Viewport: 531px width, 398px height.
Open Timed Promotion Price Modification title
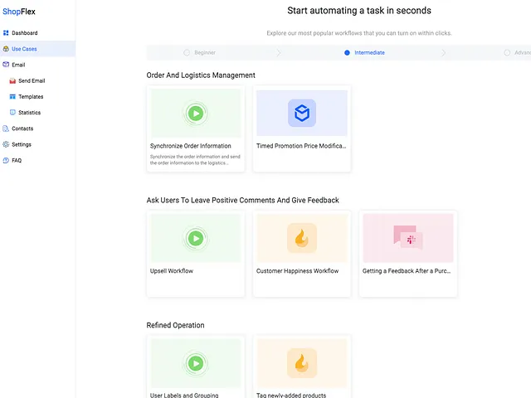click(301, 146)
